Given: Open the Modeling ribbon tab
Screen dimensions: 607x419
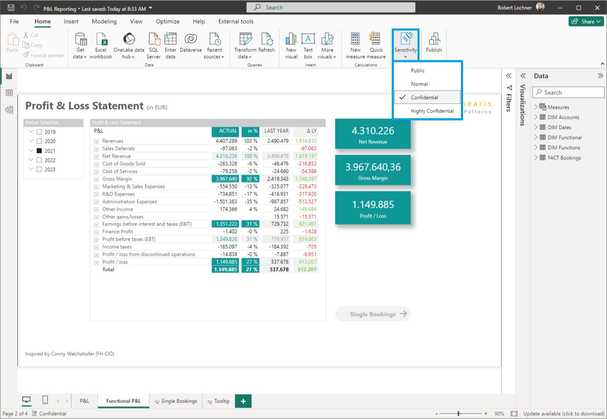Looking at the screenshot, I should [104, 21].
